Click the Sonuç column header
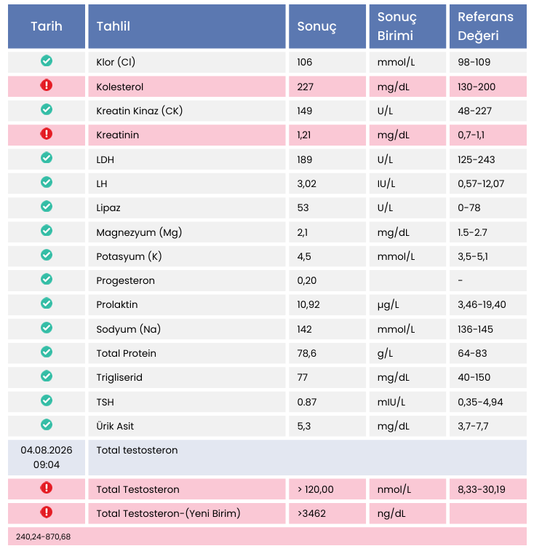This screenshot has height=554, width=542. (327, 26)
